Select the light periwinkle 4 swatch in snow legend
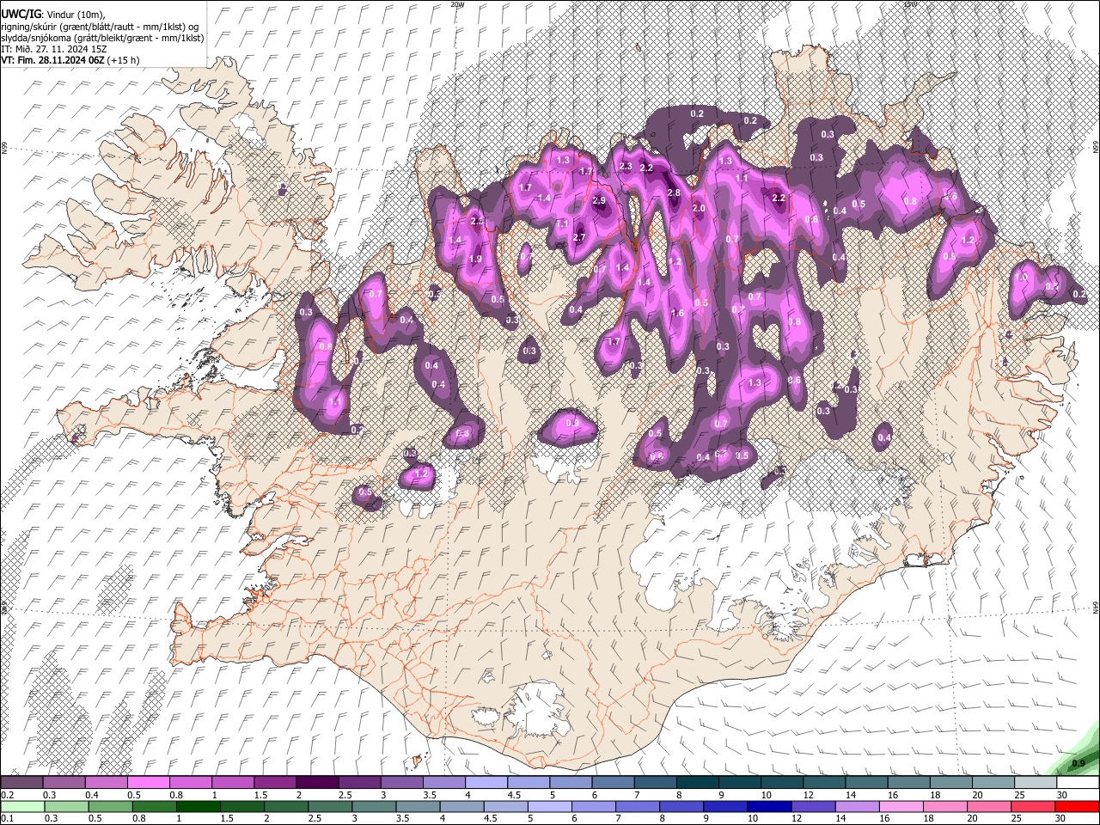This screenshot has height=825, width=1100. (486, 783)
